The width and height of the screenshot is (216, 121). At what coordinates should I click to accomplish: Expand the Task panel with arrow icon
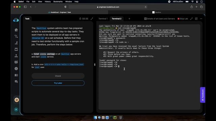(92, 19)
